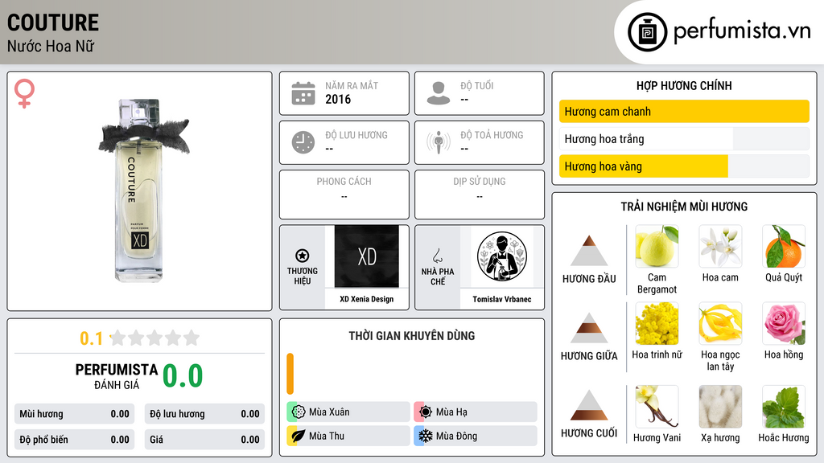Image resolution: width=824 pixels, height=463 pixels.
Task: Click the star badge icon above Thương hiệu
Action: (x=303, y=256)
